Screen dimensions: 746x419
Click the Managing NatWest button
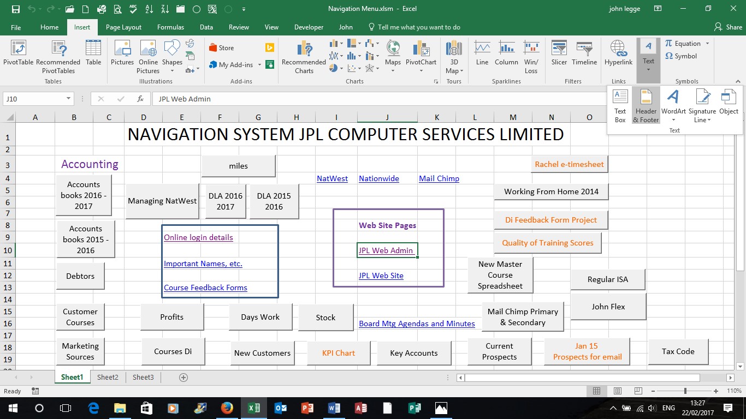pyautogui.click(x=162, y=201)
